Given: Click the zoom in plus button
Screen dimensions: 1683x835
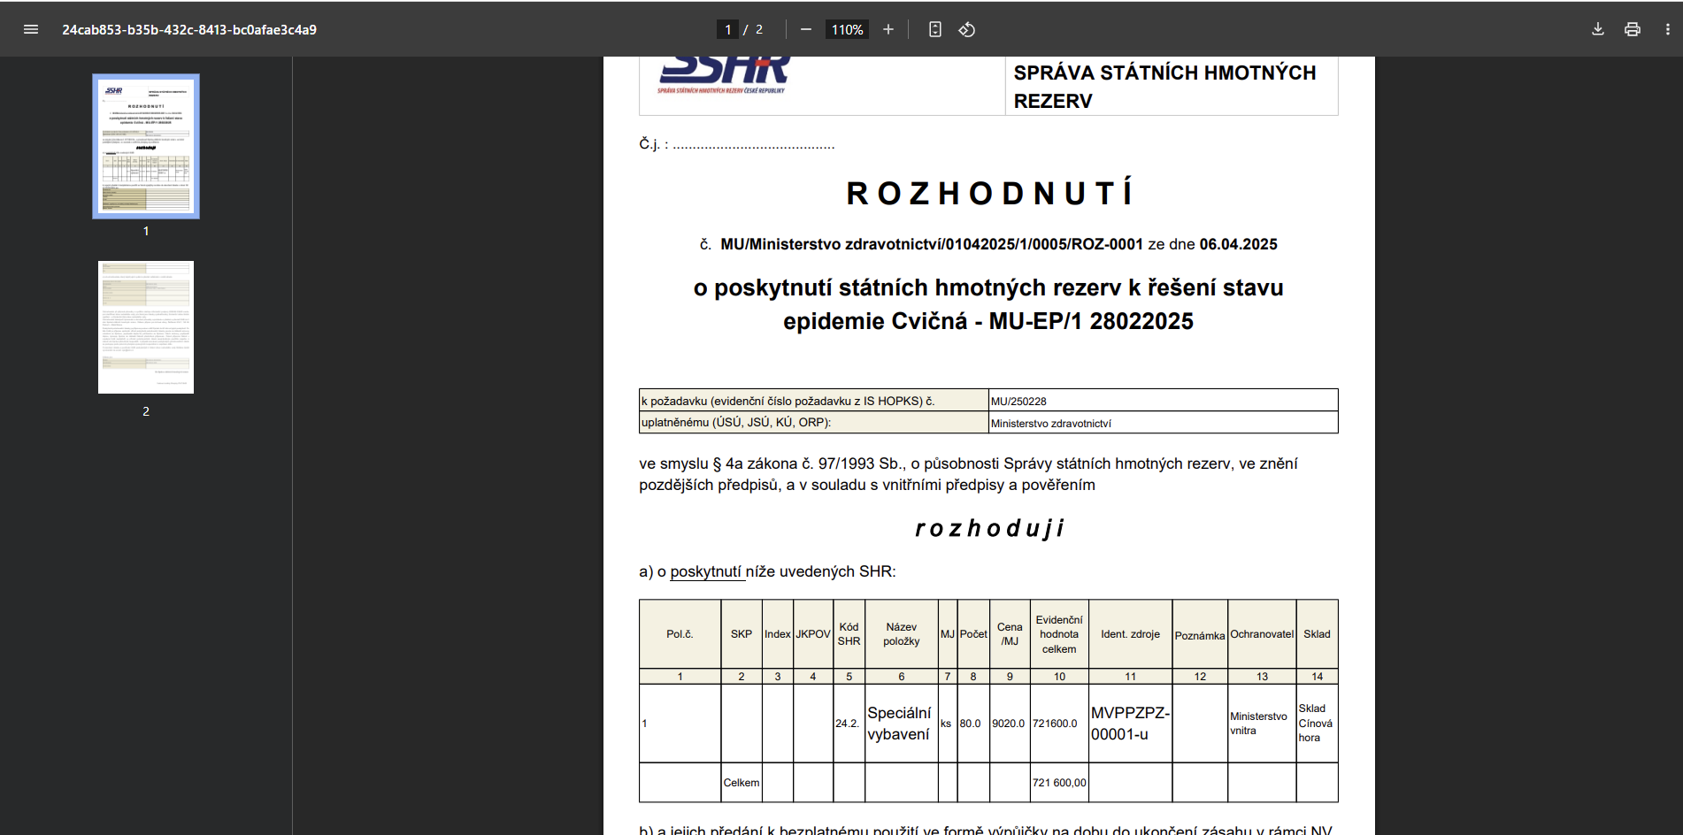Looking at the screenshot, I should (x=888, y=29).
